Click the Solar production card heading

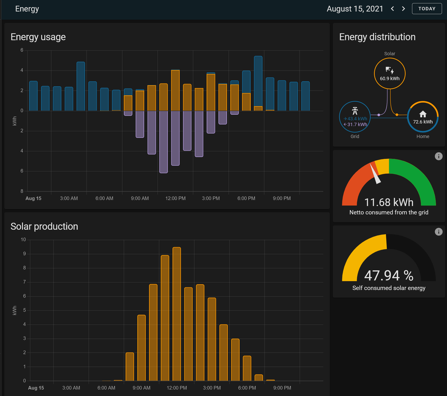pyautogui.click(x=44, y=226)
